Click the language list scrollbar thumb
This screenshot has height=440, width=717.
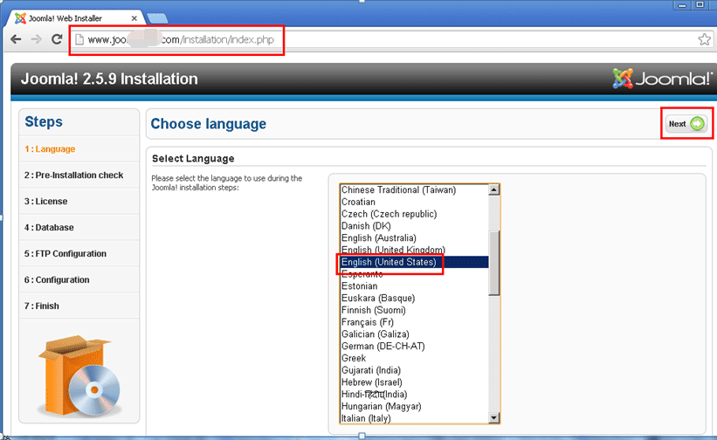coord(493,263)
